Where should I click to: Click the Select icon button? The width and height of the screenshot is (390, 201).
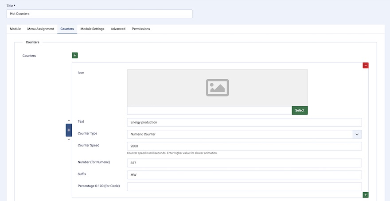point(300,111)
